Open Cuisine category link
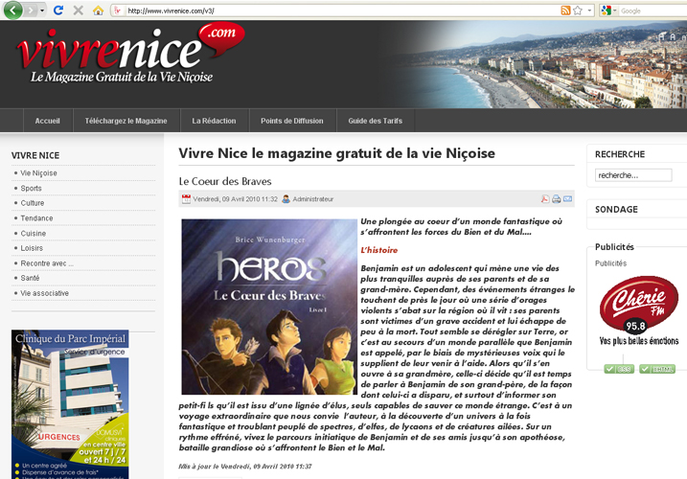687x479 pixels. click(34, 233)
